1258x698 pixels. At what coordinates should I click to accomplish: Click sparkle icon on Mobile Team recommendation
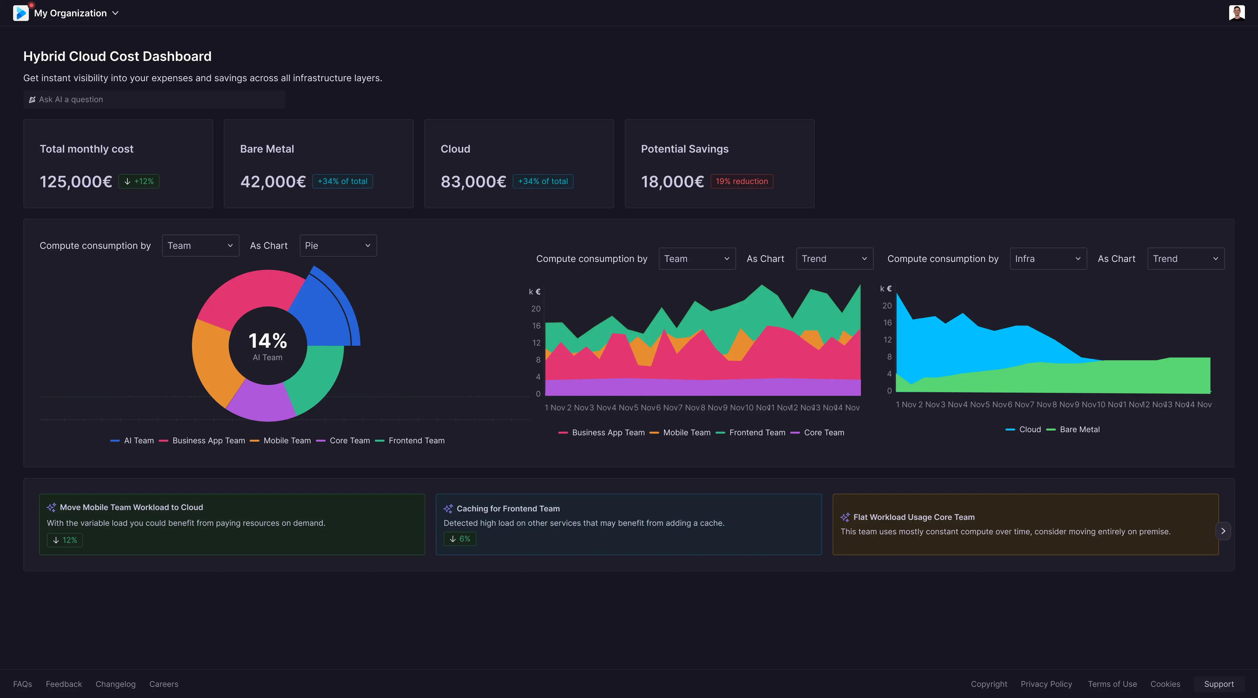pyautogui.click(x=51, y=508)
